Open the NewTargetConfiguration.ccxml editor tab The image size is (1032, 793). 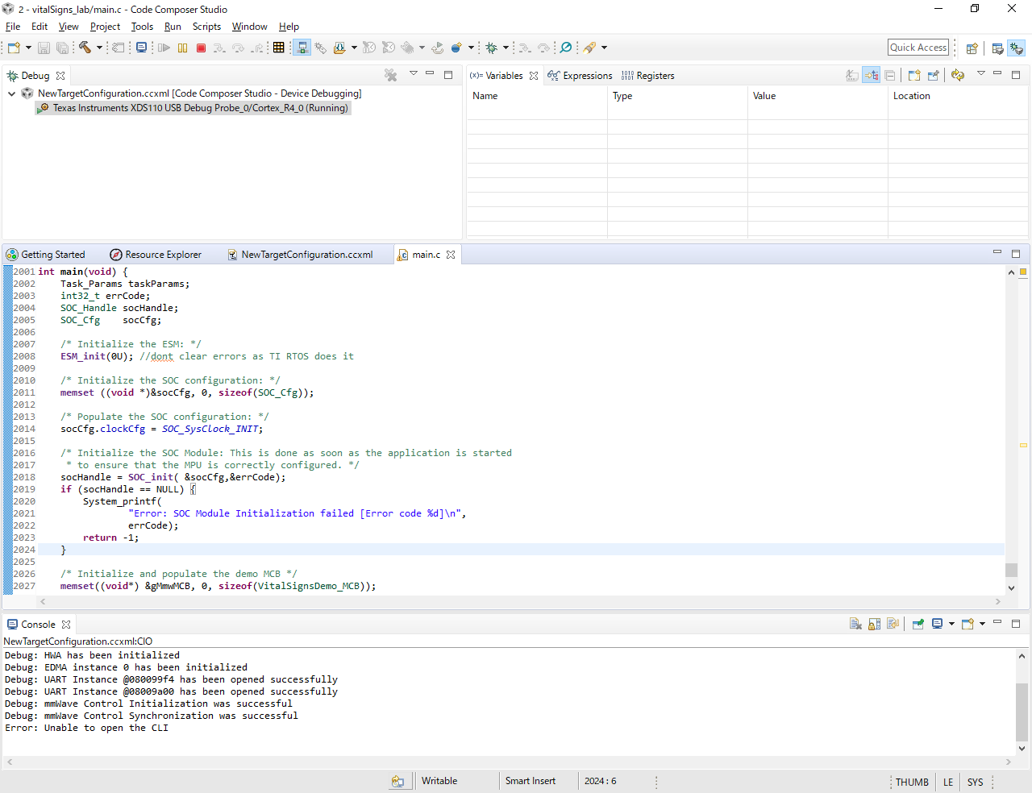301,255
